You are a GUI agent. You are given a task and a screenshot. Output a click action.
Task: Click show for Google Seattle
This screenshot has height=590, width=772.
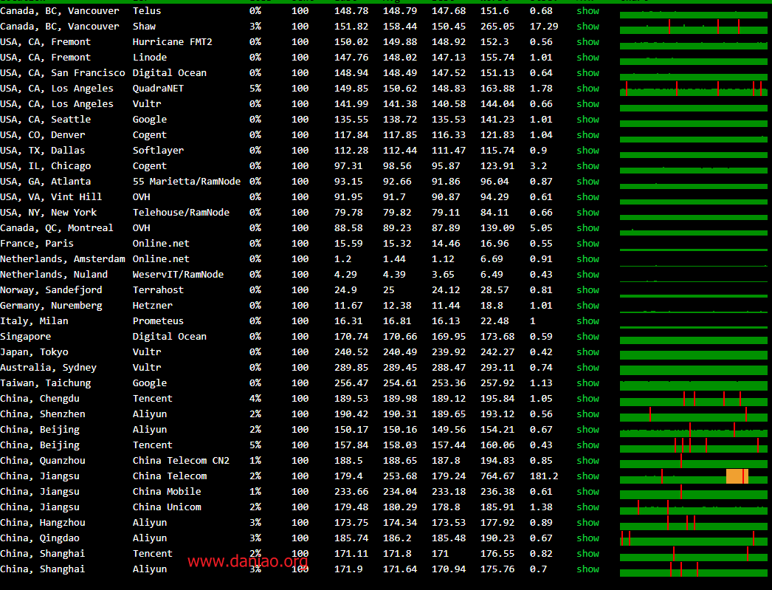[x=588, y=119]
